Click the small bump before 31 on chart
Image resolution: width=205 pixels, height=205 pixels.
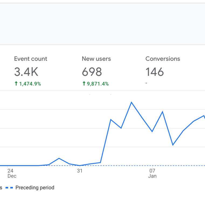point(59,158)
